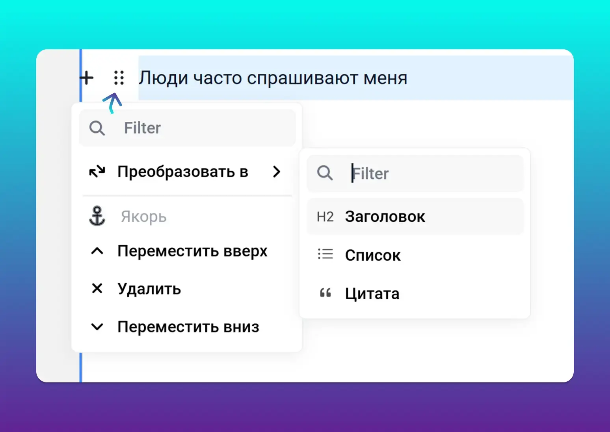Pick the Цитата option
Image resolution: width=610 pixels, height=432 pixels.
[372, 294]
